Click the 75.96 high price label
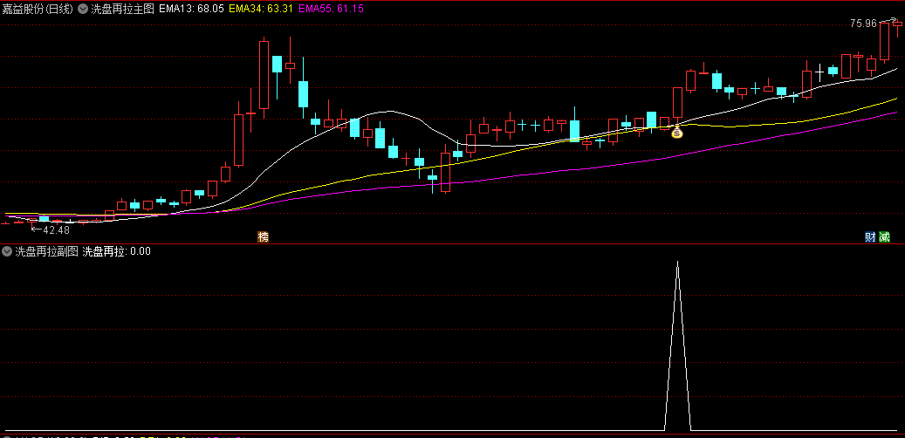Screen dimensions: 905x438 point(863,24)
